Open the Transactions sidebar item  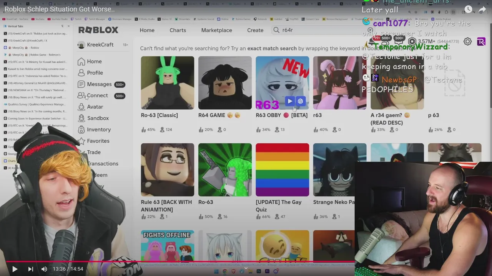pos(103,164)
